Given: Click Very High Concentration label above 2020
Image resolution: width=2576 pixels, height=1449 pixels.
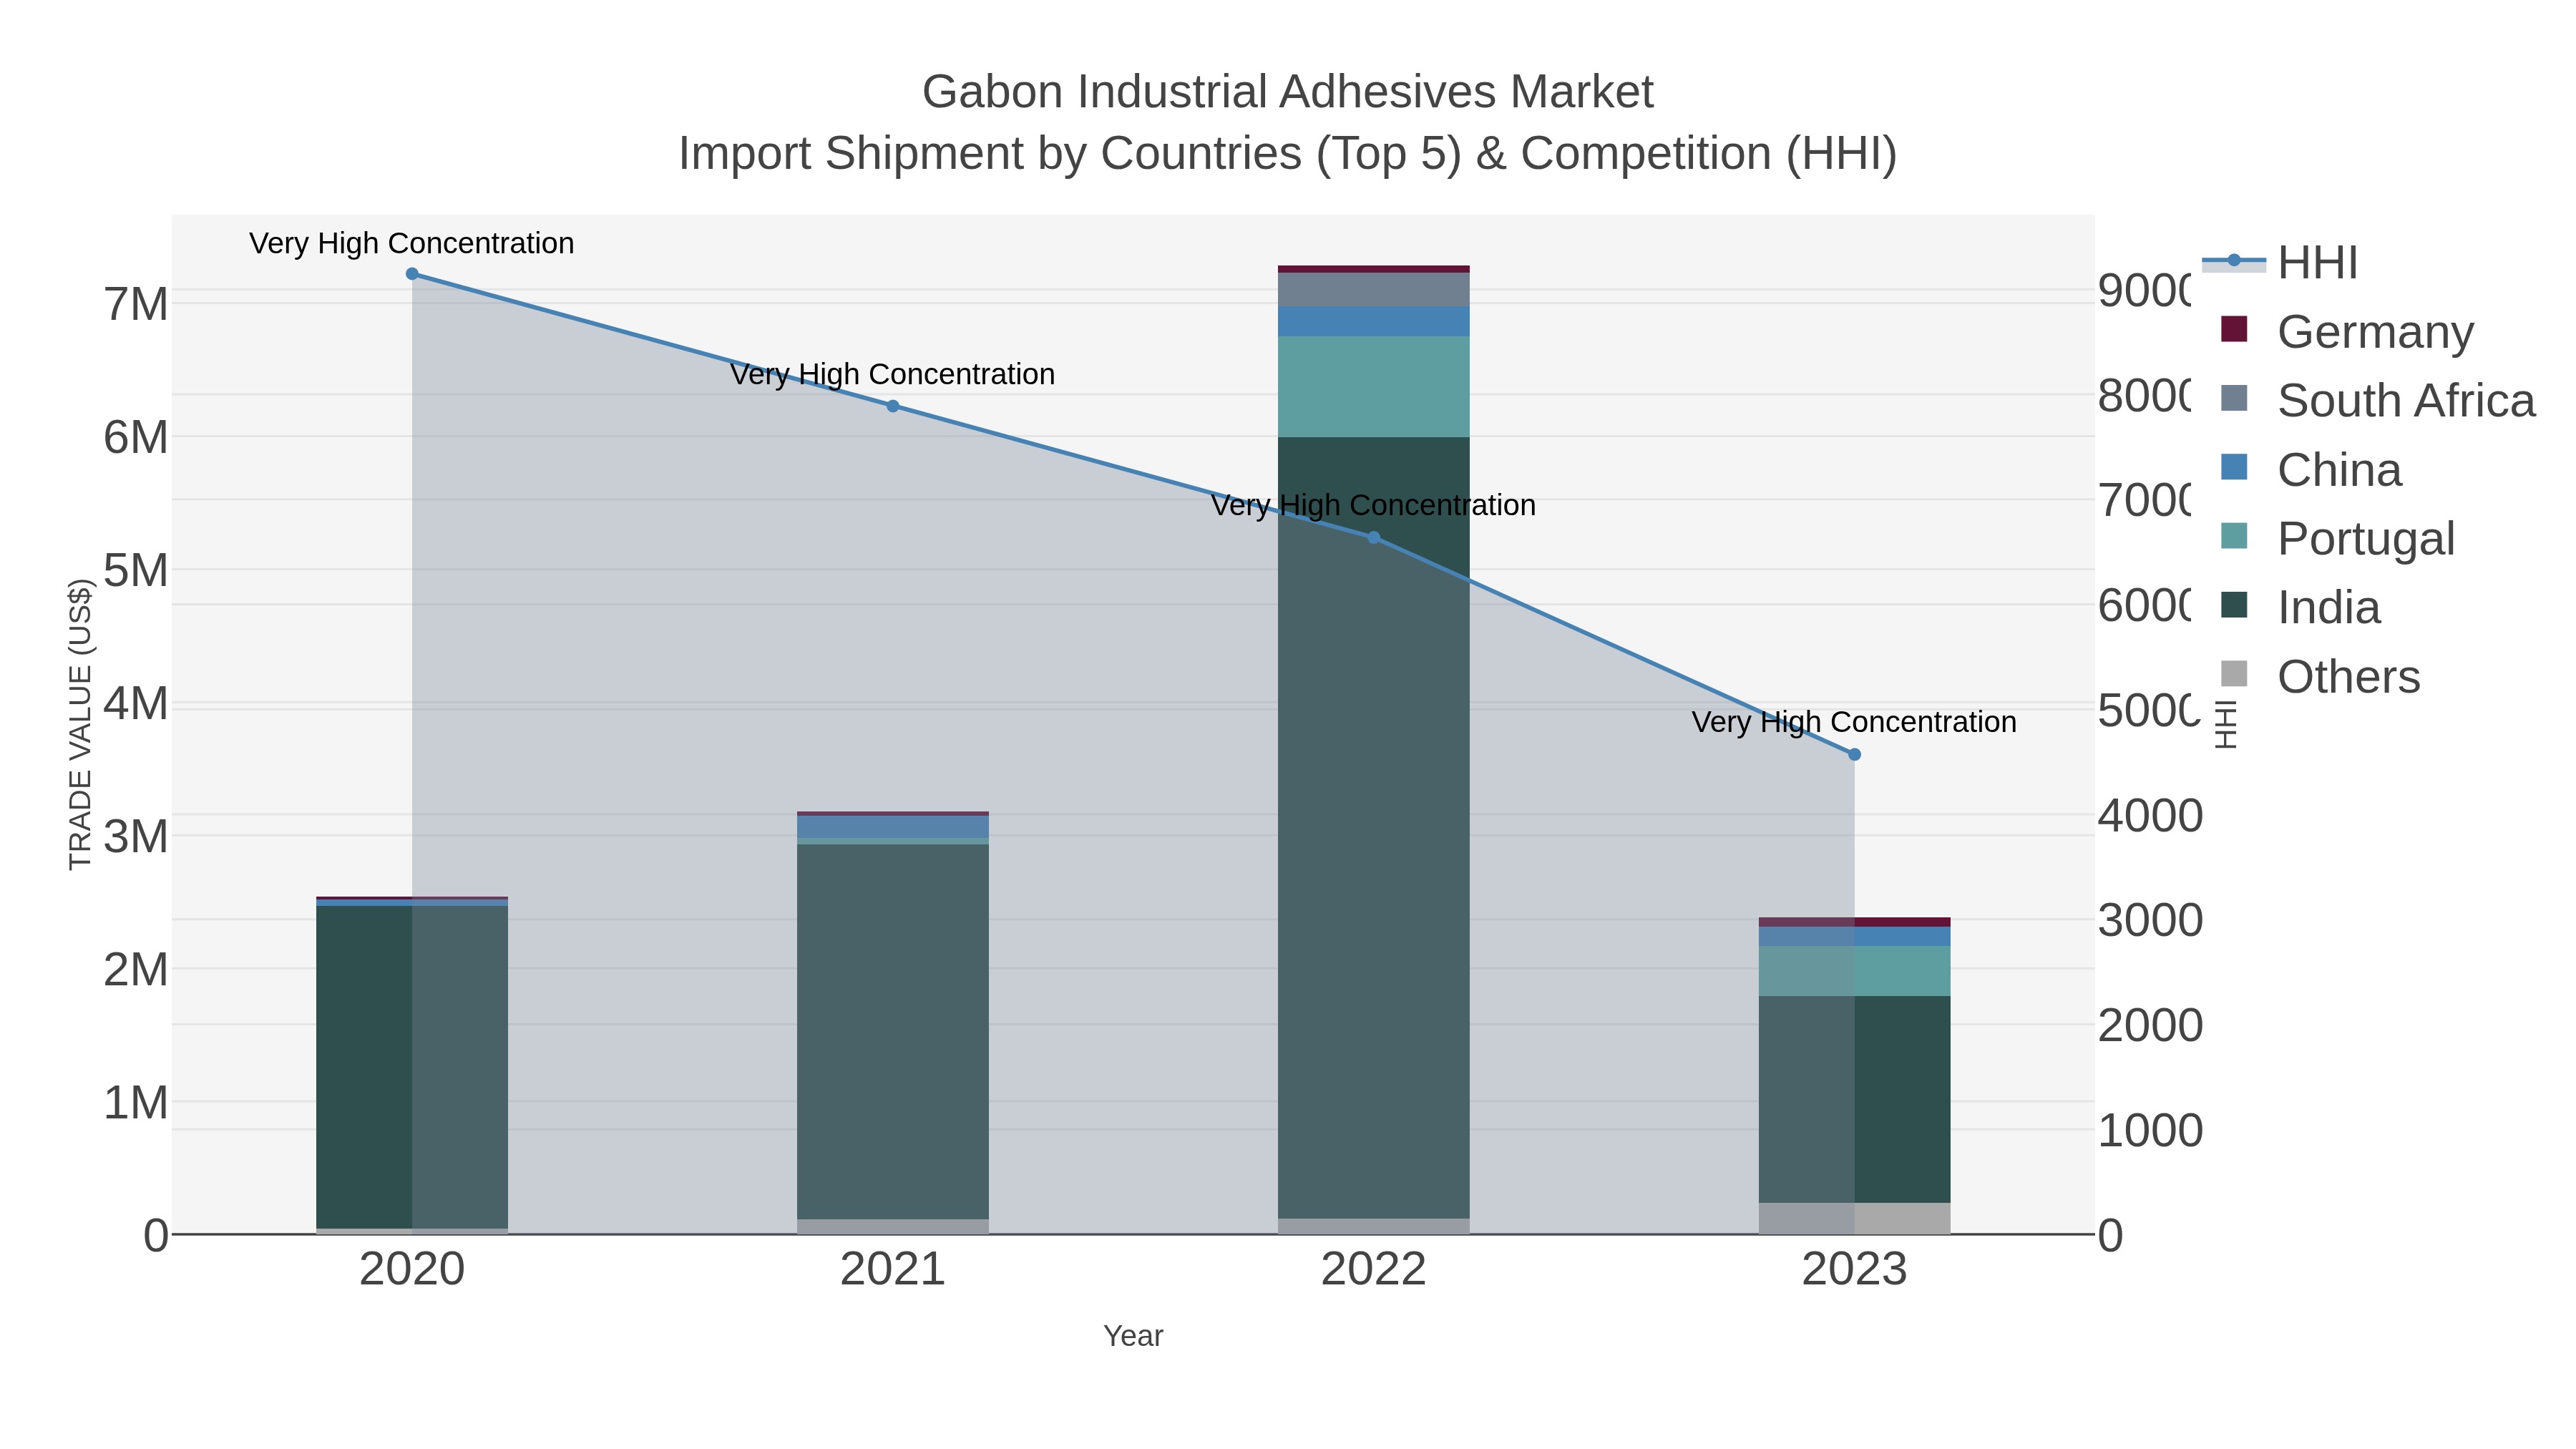Looking at the screenshot, I should coord(412,243).
